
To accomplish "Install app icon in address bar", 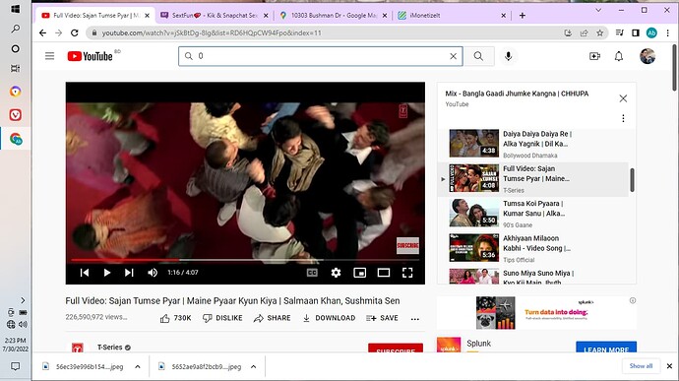I will click(568, 32).
